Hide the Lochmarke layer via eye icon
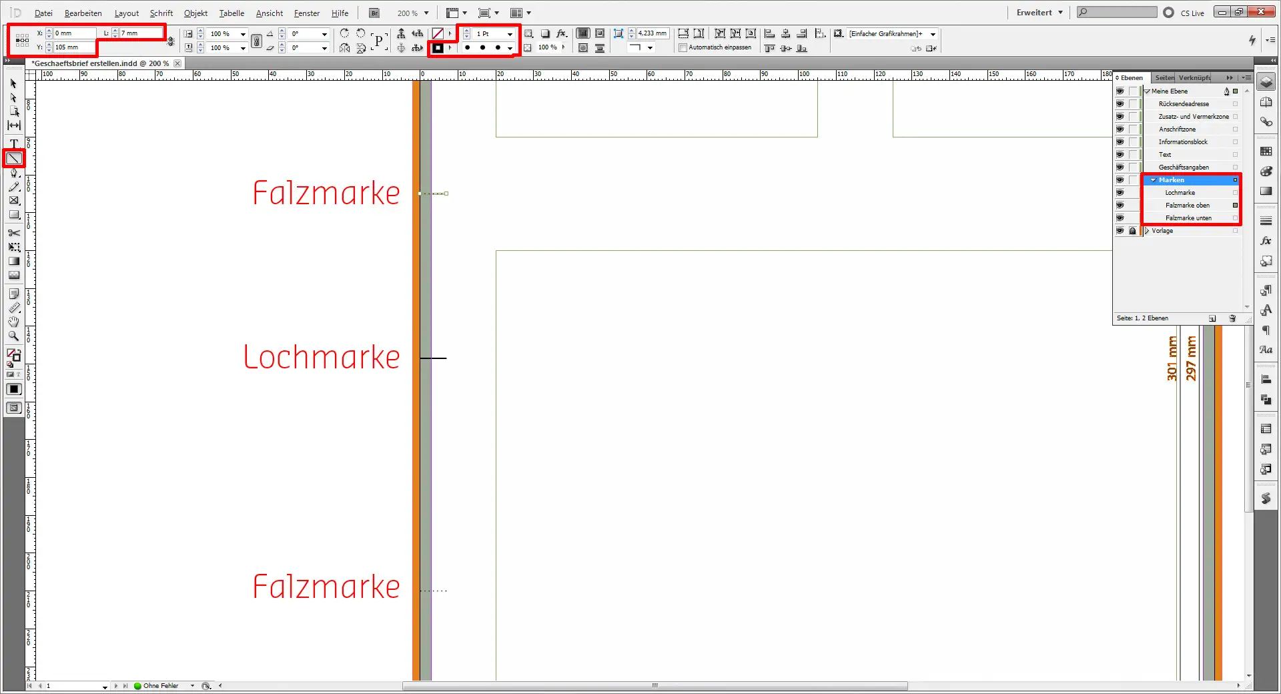This screenshot has height=694, width=1281. click(x=1120, y=193)
